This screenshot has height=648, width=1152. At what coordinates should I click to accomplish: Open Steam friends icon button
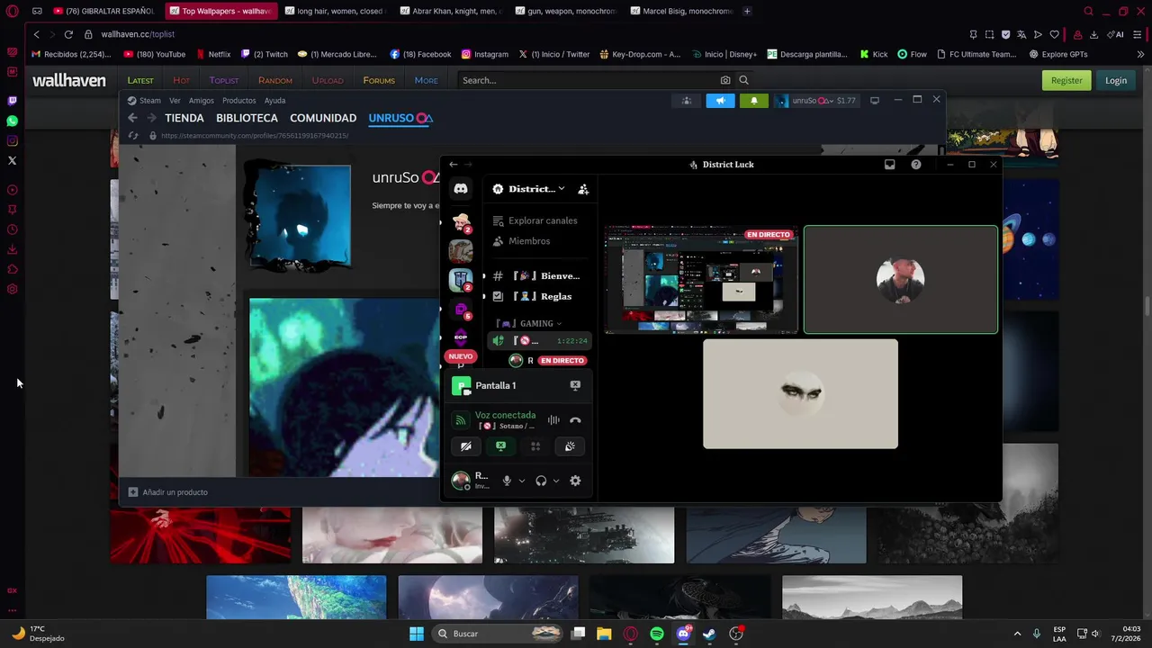(x=686, y=100)
